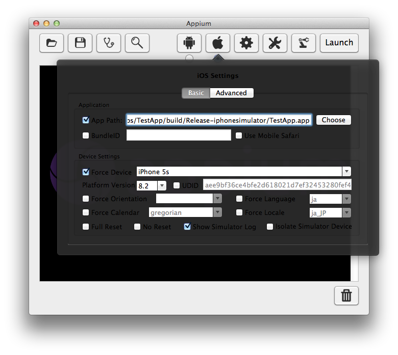
Task: Toggle iOS Settings Apple icon
Action: [218, 43]
